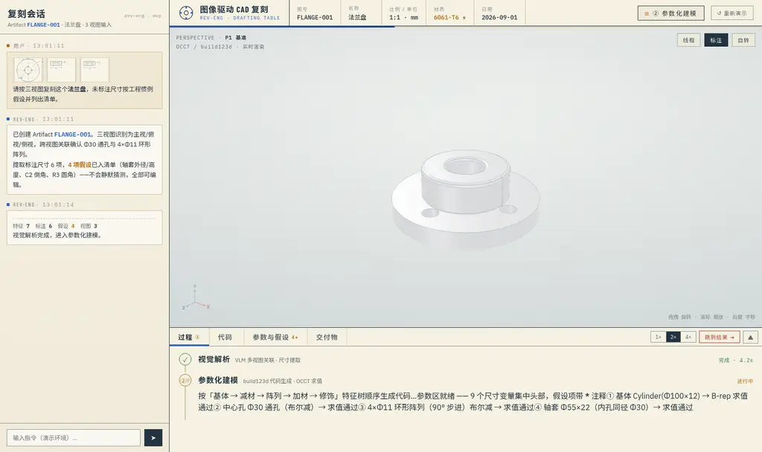
Task: Click the XYZ axis gizmo in viewport
Action: coord(196,297)
